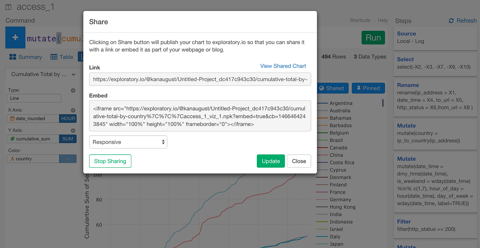This screenshot has height=248, width=480.
Task: Open the HOUR aggregation dropdown on date_rounded
Action: [x=68, y=118]
